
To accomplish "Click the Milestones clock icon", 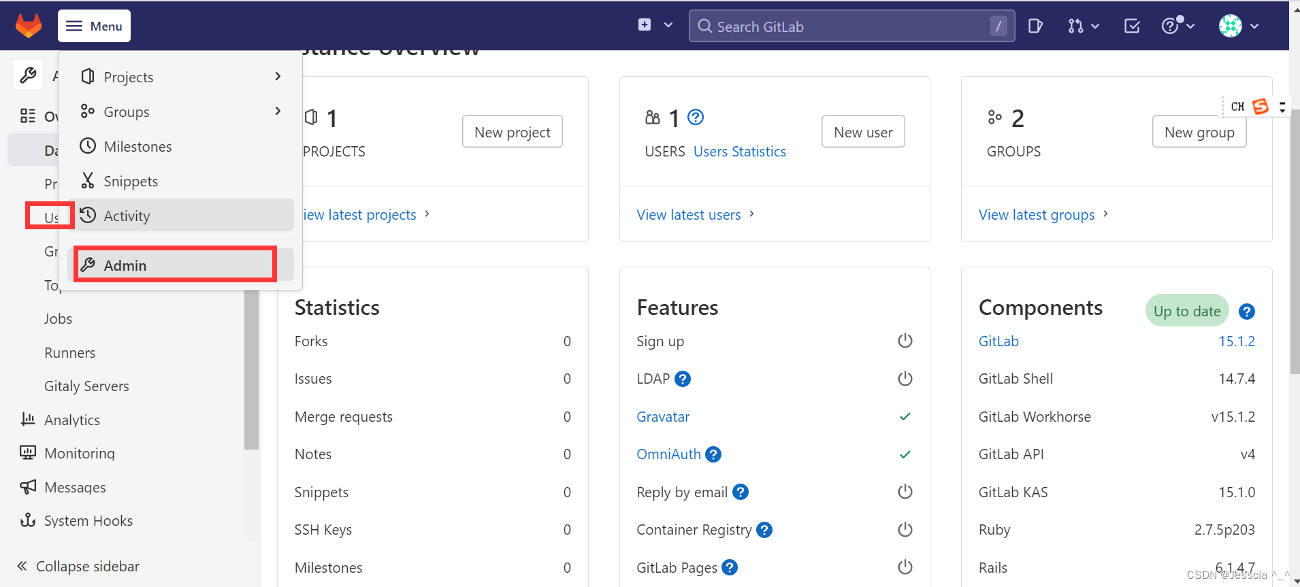I will [x=88, y=146].
